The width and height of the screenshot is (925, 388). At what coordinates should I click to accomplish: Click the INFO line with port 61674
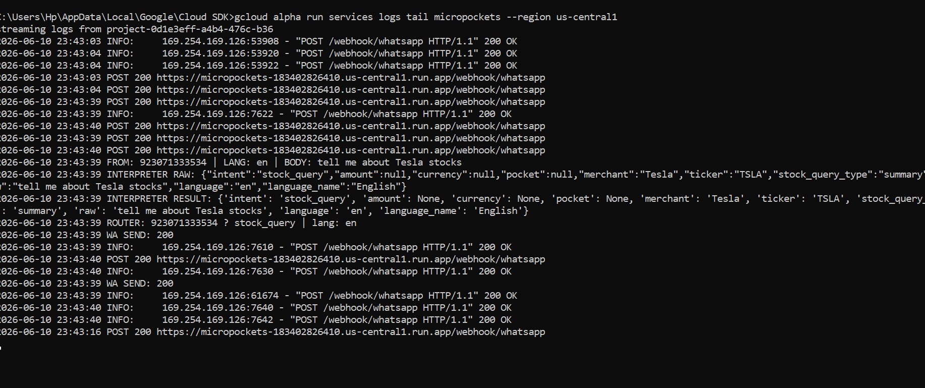[258, 296]
